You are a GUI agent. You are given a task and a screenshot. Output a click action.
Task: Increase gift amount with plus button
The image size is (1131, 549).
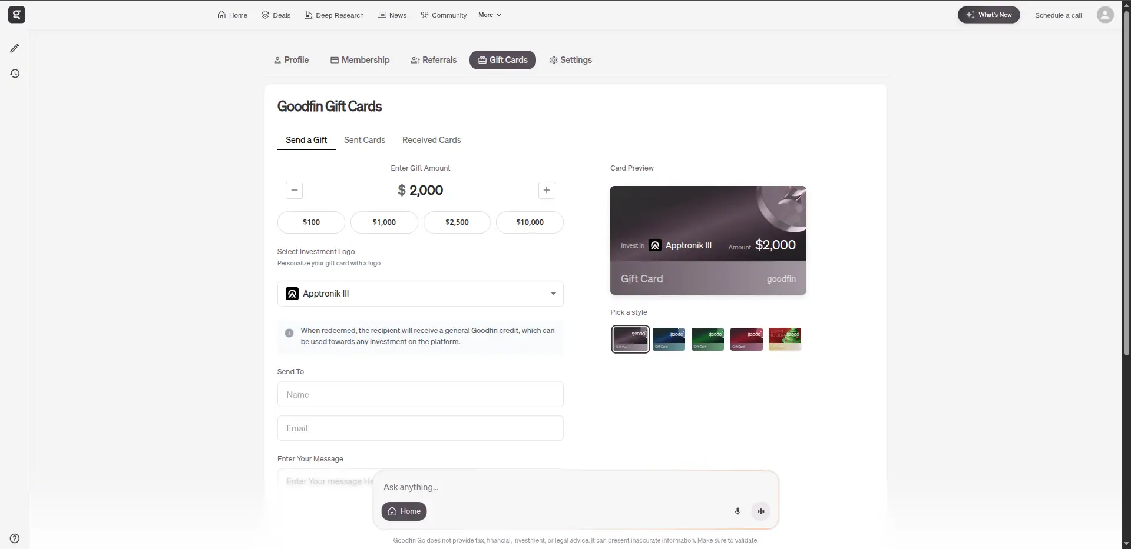tap(547, 190)
